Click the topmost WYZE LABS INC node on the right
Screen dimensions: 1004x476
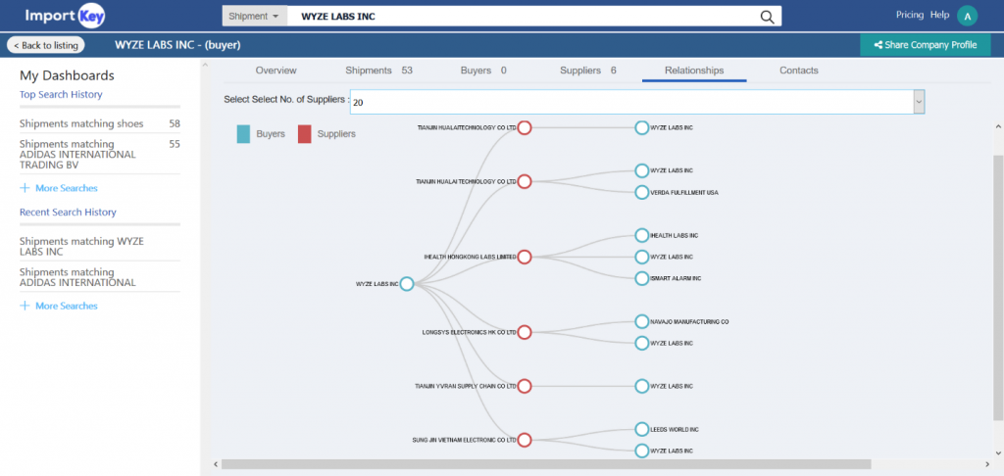[641, 128]
